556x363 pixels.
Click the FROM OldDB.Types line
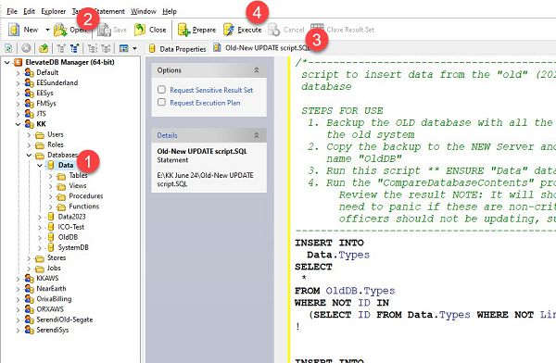click(x=345, y=291)
